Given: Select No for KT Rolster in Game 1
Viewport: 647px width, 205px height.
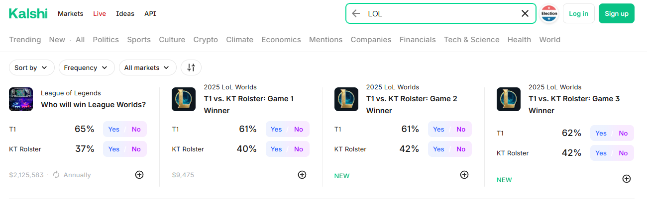Looking at the screenshot, I should [298, 149].
